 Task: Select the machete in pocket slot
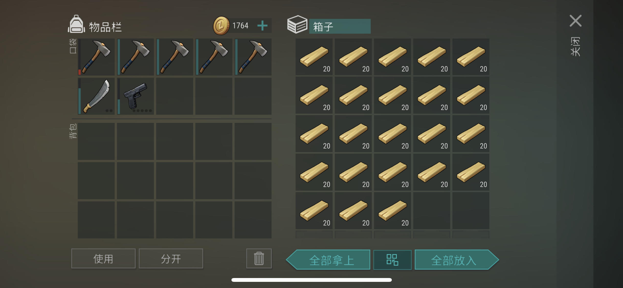96,96
